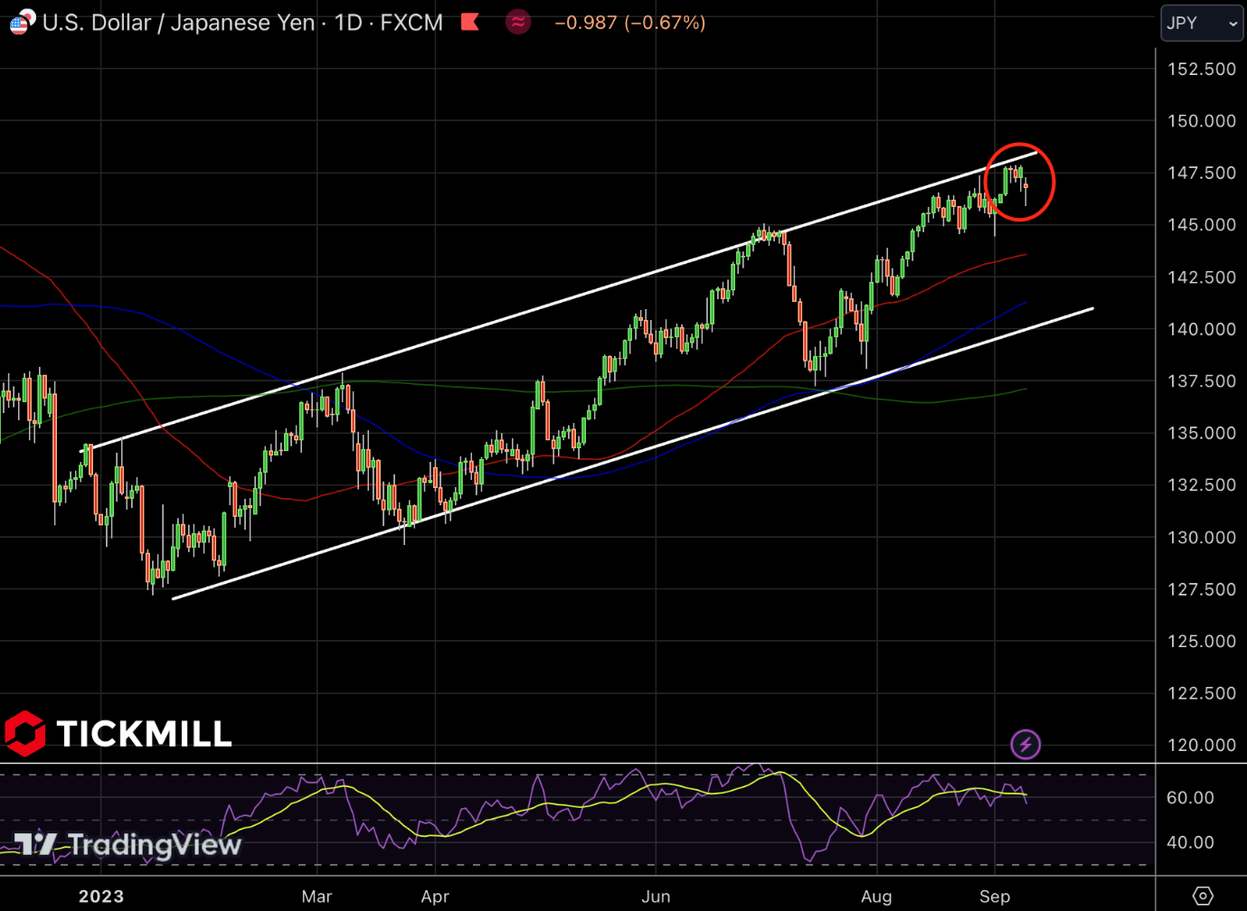The image size is (1247, 911).
Task: Click the FXCM source label
Action: tap(412, 23)
